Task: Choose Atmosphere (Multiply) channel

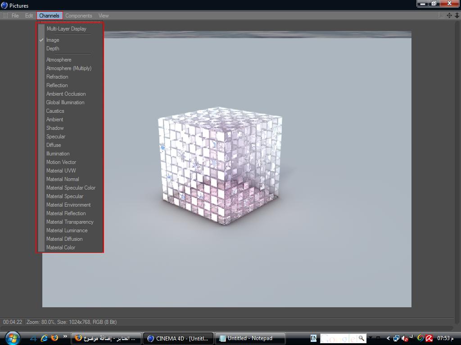Action: (x=71, y=68)
